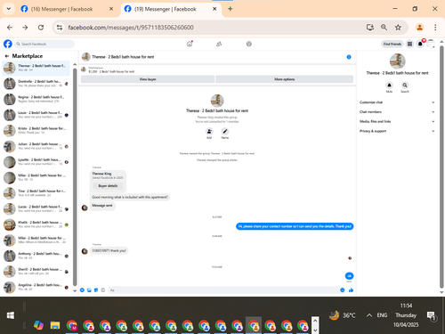
Task: Click the More options button
Action: (x=285, y=79)
